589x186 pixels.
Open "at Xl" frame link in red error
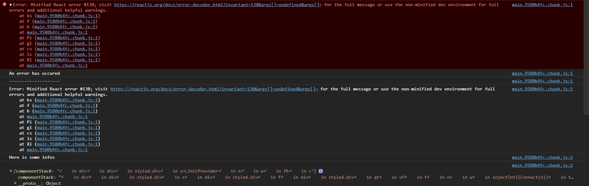pos(67,60)
